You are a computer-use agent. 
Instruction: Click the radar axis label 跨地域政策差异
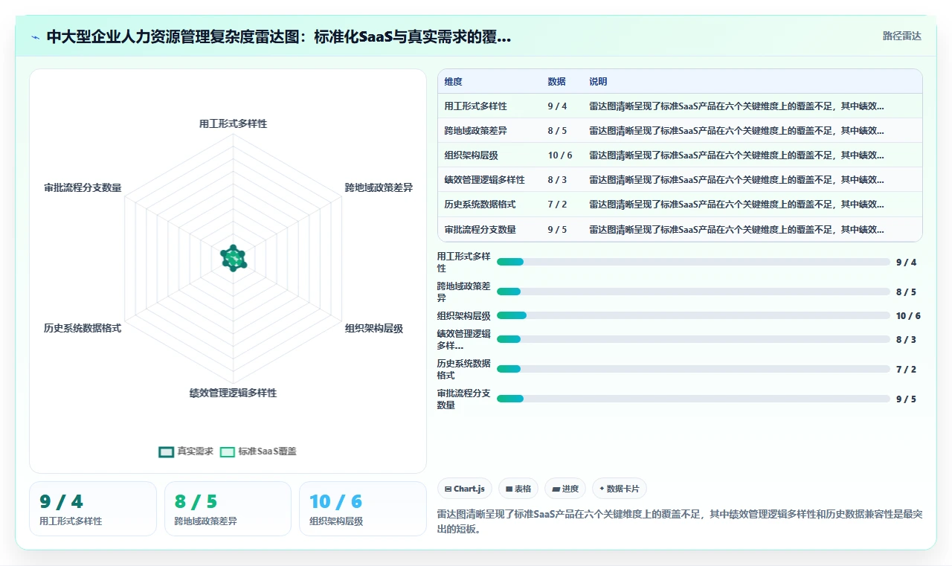tap(379, 188)
